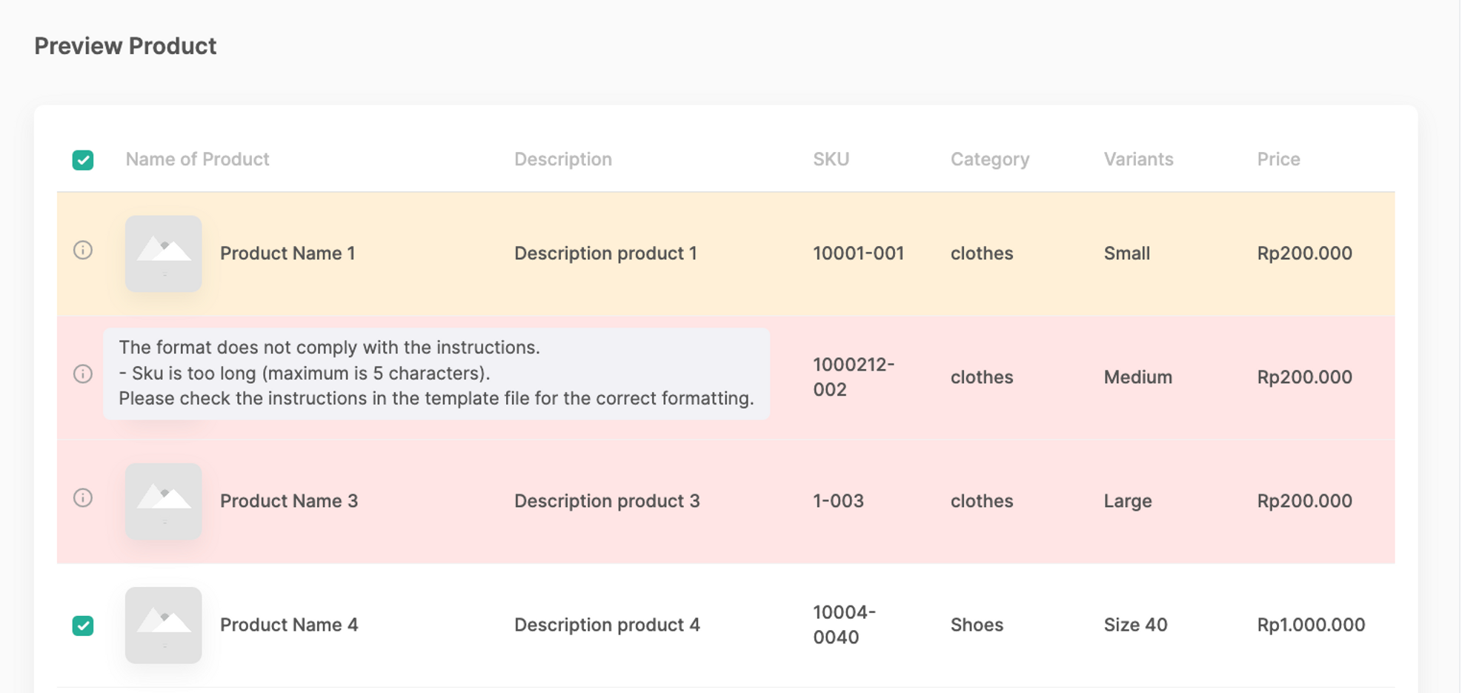
Task: Select the Product Name 4 text
Action: click(289, 625)
